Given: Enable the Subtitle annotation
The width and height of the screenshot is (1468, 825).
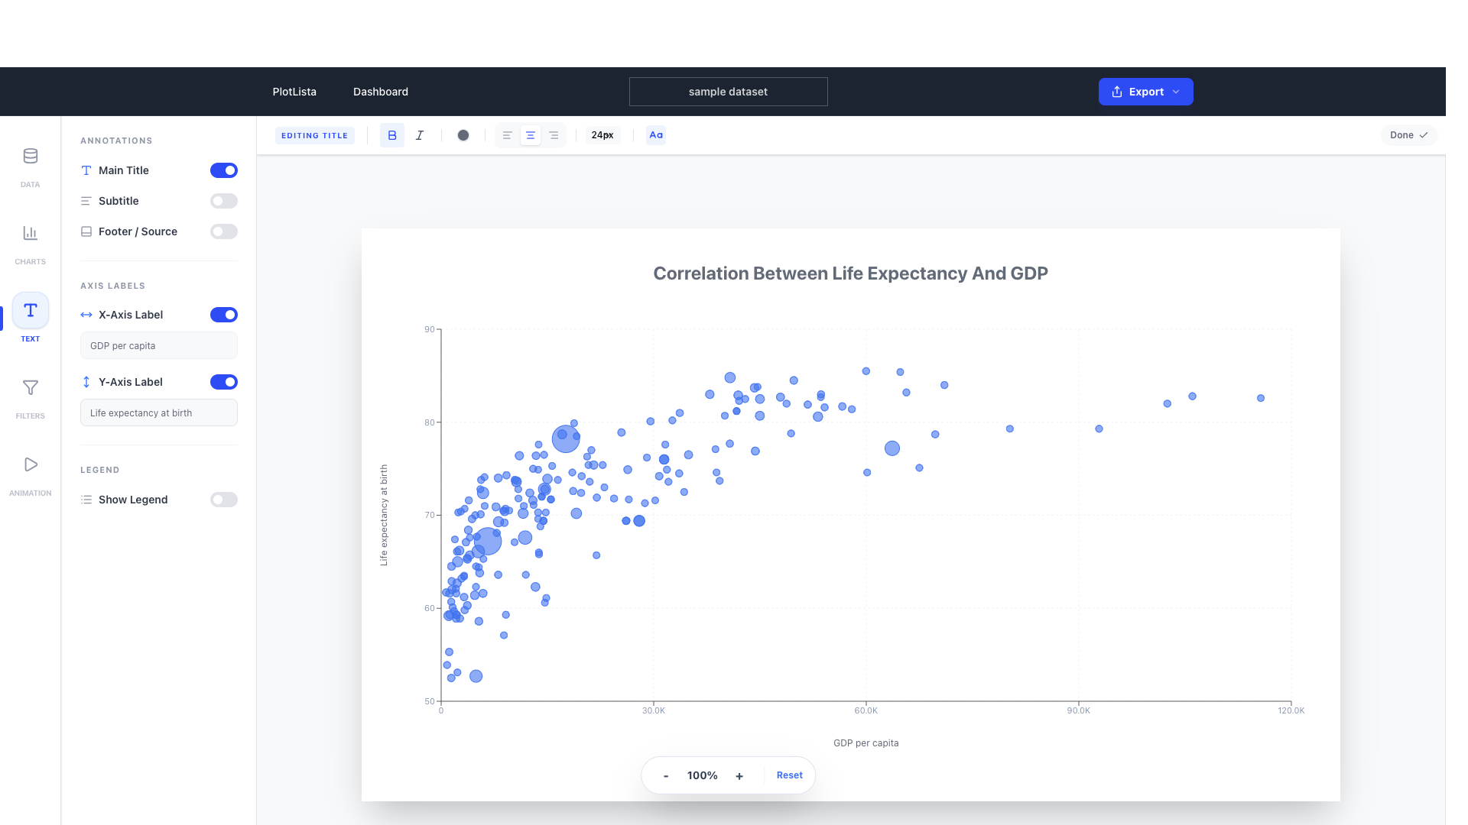Looking at the screenshot, I should click(223, 201).
